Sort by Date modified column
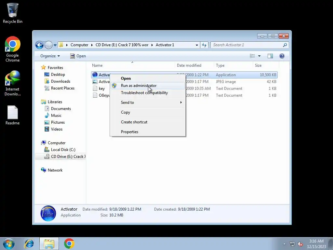This screenshot has width=333, height=250. [194, 65]
